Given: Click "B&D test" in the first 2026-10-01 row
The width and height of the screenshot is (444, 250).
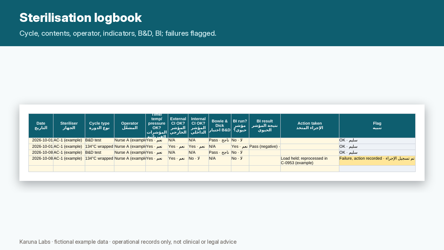Looking at the screenshot, I should pyautogui.click(x=100, y=141).
